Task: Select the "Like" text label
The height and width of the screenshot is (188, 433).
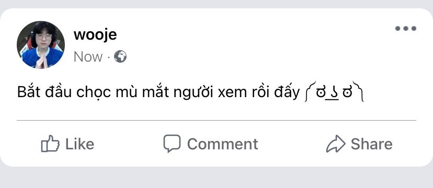Action: pos(80,144)
